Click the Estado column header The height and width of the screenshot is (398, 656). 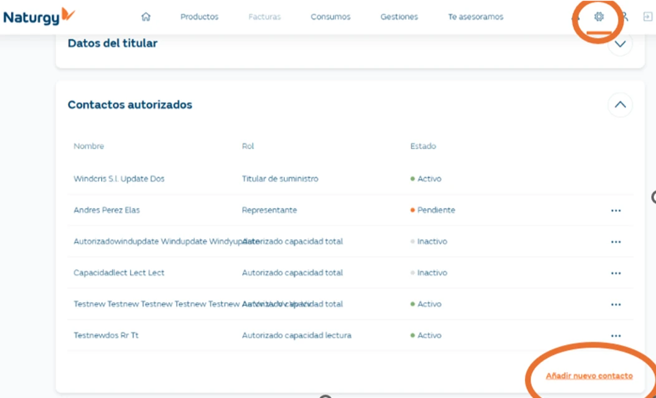[423, 146]
